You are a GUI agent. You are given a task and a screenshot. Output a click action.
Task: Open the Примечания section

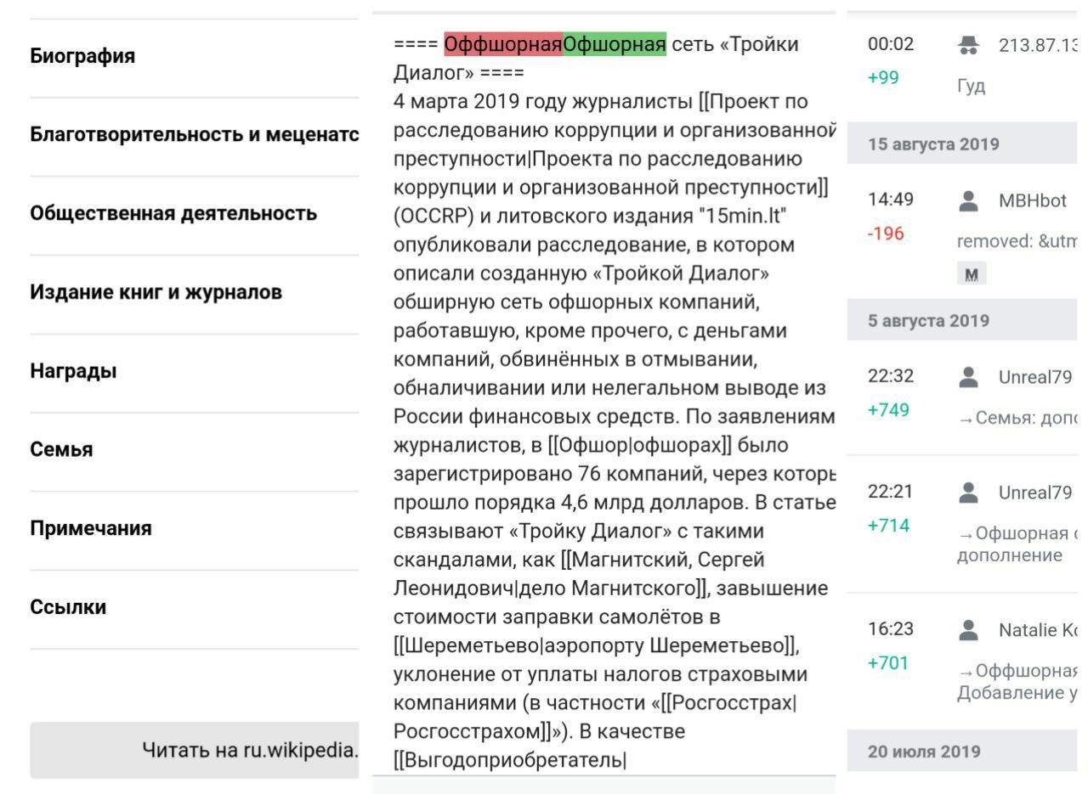[x=195, y=529]
